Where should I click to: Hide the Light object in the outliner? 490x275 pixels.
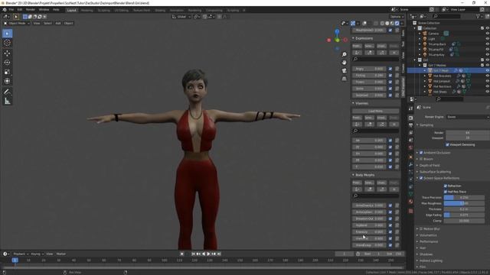487,39
